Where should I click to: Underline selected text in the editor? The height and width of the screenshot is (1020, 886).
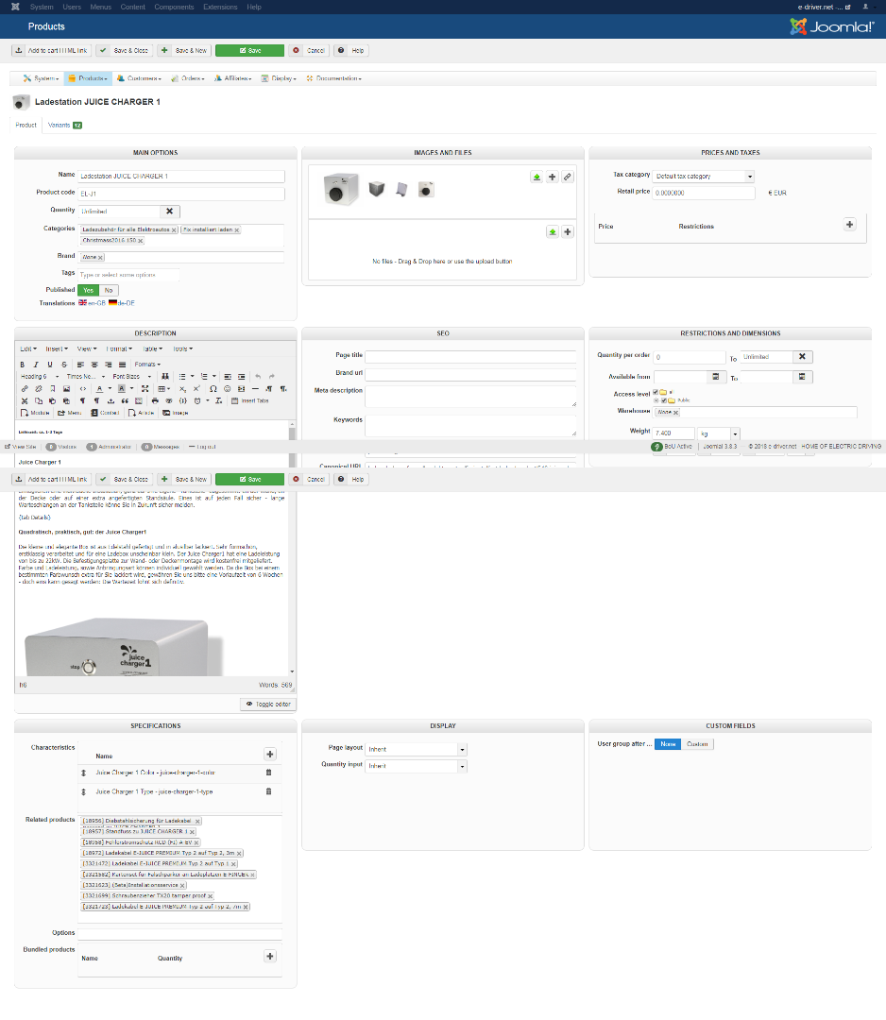pos(49,365)
